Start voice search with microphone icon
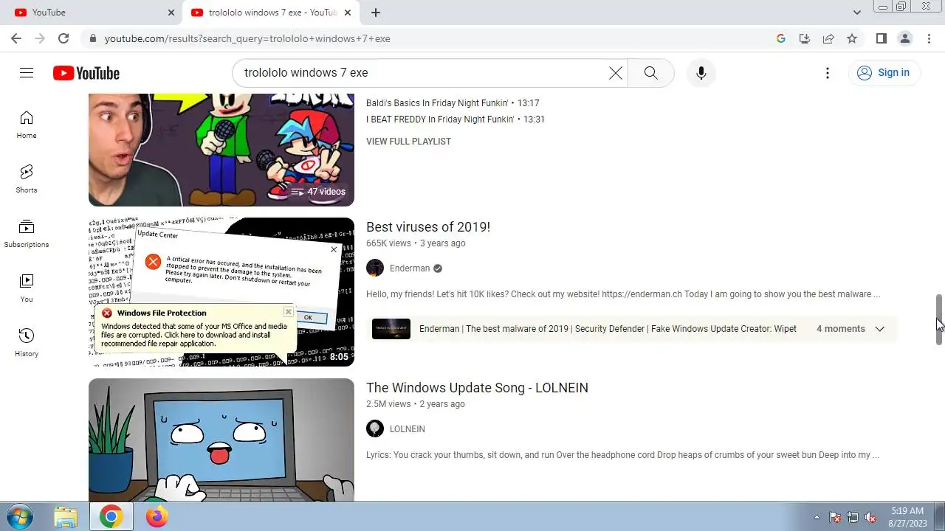 point(701,73)
